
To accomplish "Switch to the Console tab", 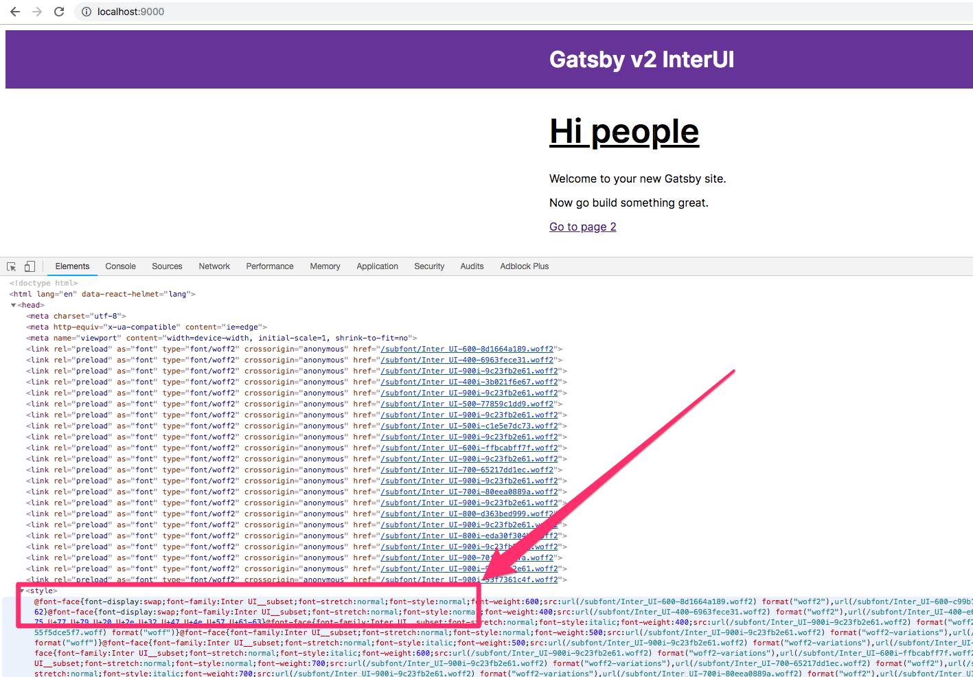I will click(120, 266).
